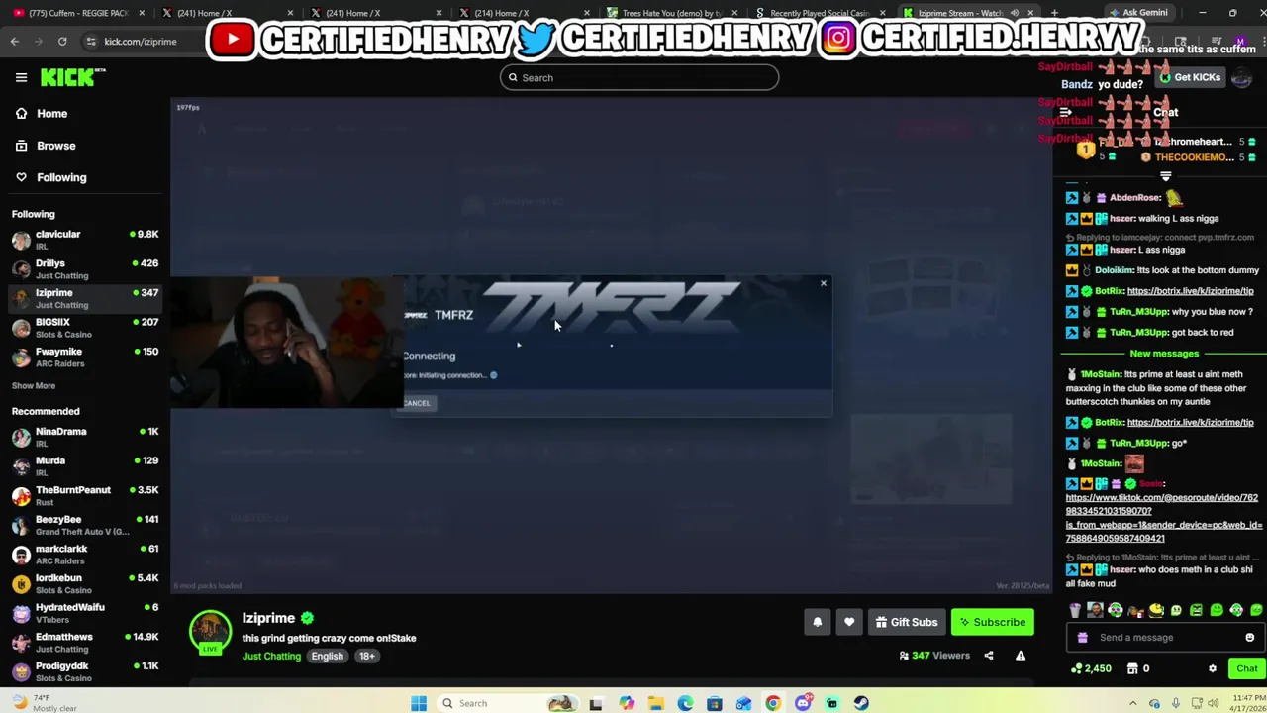Open the TikTok video link in chat
The image size is (1267, 713).
click(x=1162, y=518)
